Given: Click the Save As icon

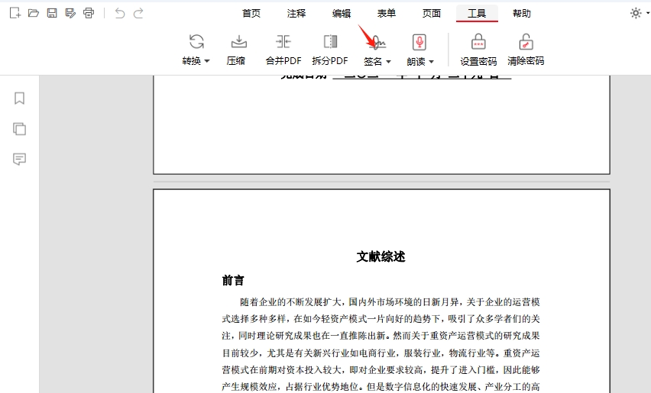Looking at the screenshot, I should [x=70, y=13].
